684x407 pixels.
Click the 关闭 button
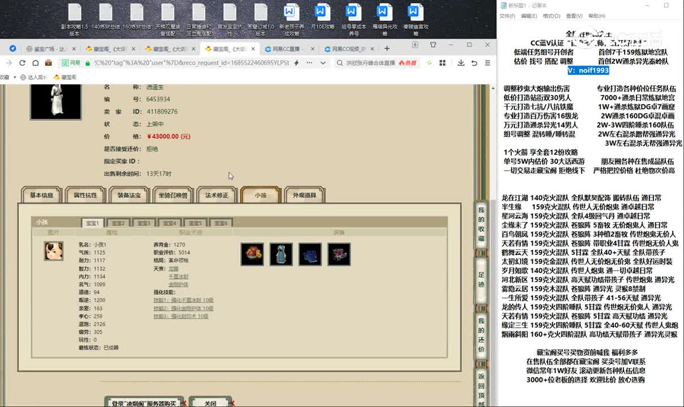(x=210, y=403)
